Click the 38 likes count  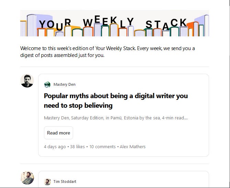tap(77, 146)
